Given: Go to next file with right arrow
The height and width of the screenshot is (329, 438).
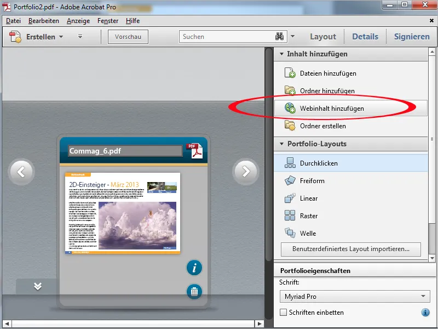Looking at the screenshot, I should [245, 172].
